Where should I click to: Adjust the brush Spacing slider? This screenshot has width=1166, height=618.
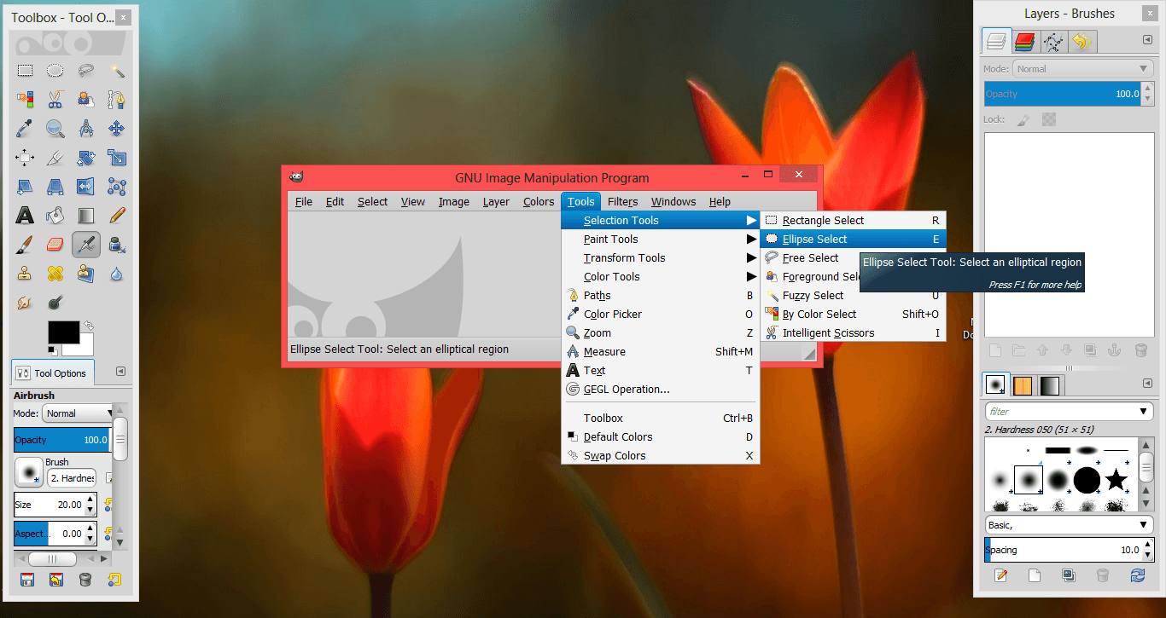coord(1069,550)
